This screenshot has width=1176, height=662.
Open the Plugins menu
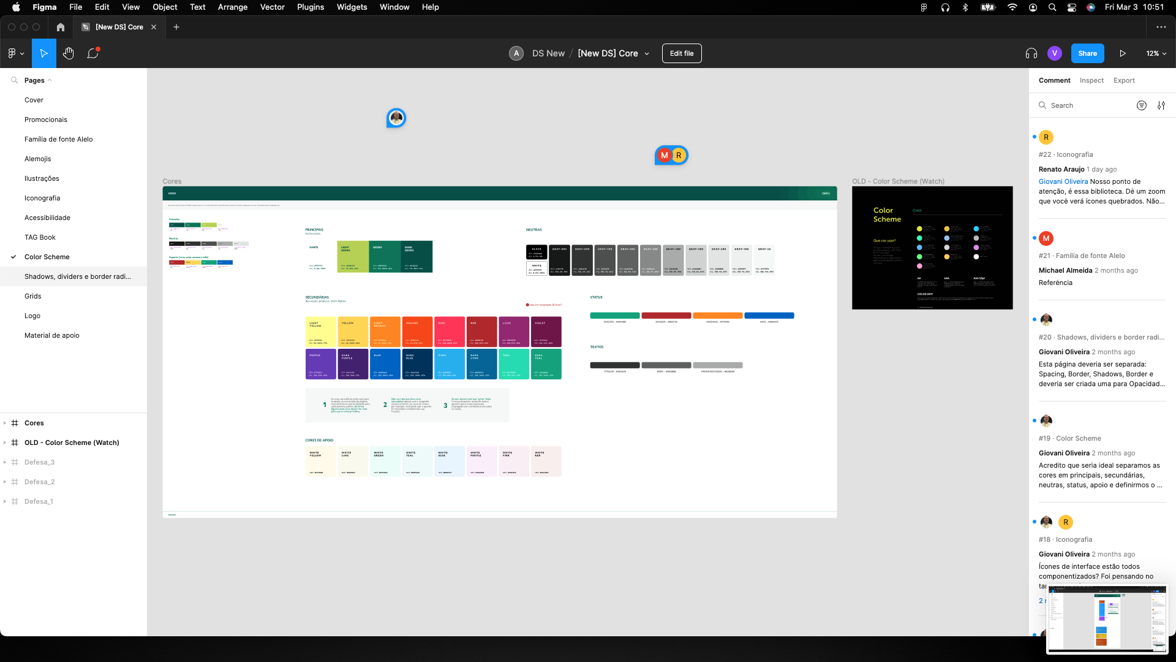point(310,7)
